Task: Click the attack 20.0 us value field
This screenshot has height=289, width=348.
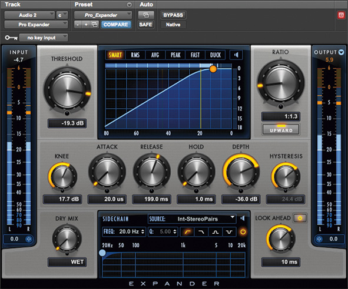Action: coord(107,199)
